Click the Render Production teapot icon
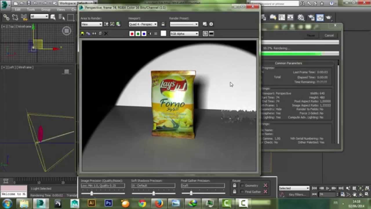The height and width of the screenshot is (209, 371). (x=329, y=18)
